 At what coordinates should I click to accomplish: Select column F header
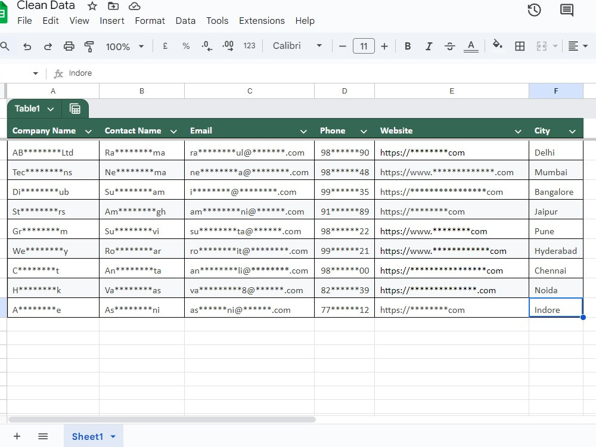(x=555, y=91)
